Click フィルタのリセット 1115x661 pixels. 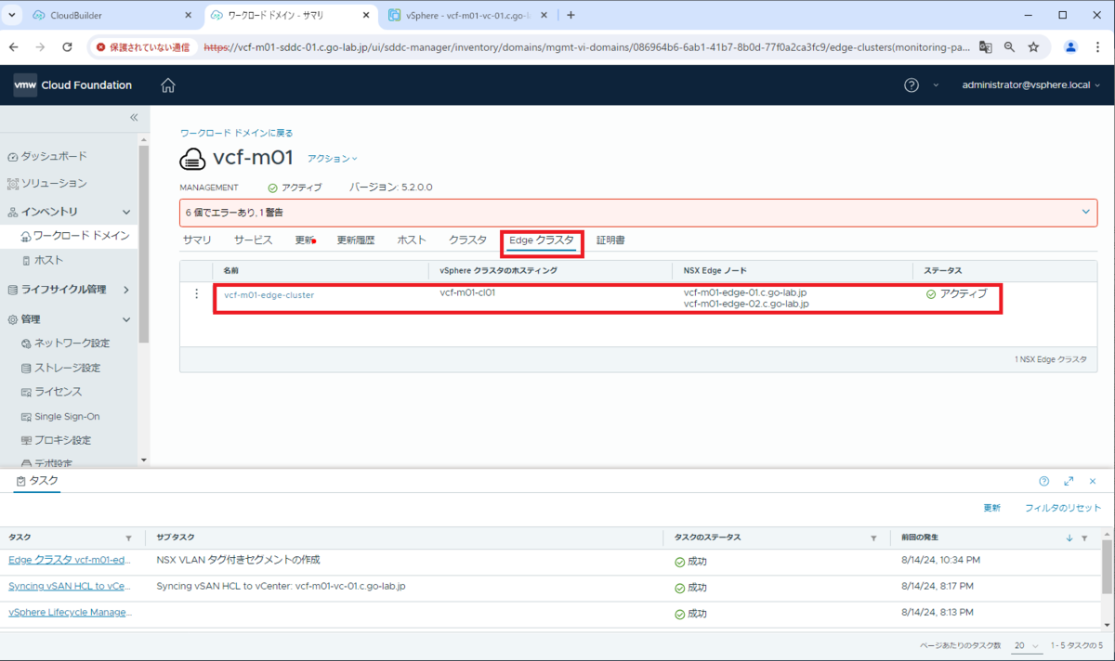point(1063,509)
